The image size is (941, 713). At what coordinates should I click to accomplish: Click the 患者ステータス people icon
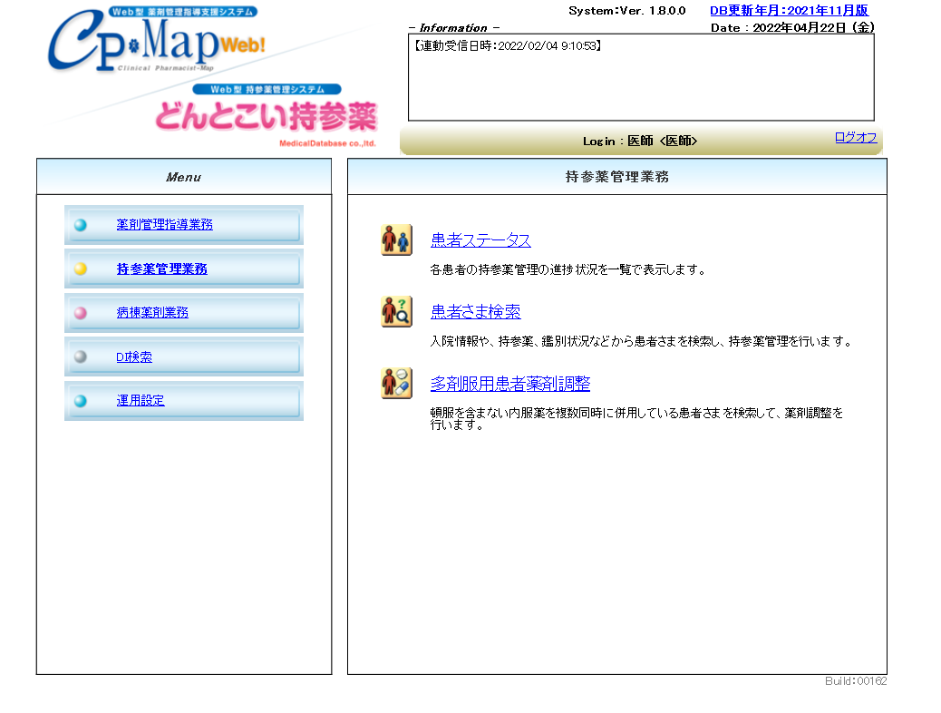(396, 240)
